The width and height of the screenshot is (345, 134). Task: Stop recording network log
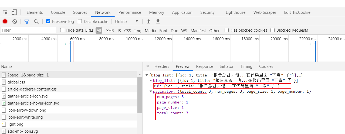[5, 21]
